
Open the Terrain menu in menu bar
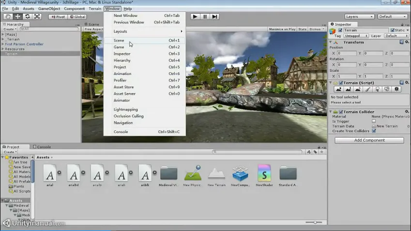click(94, 9)
